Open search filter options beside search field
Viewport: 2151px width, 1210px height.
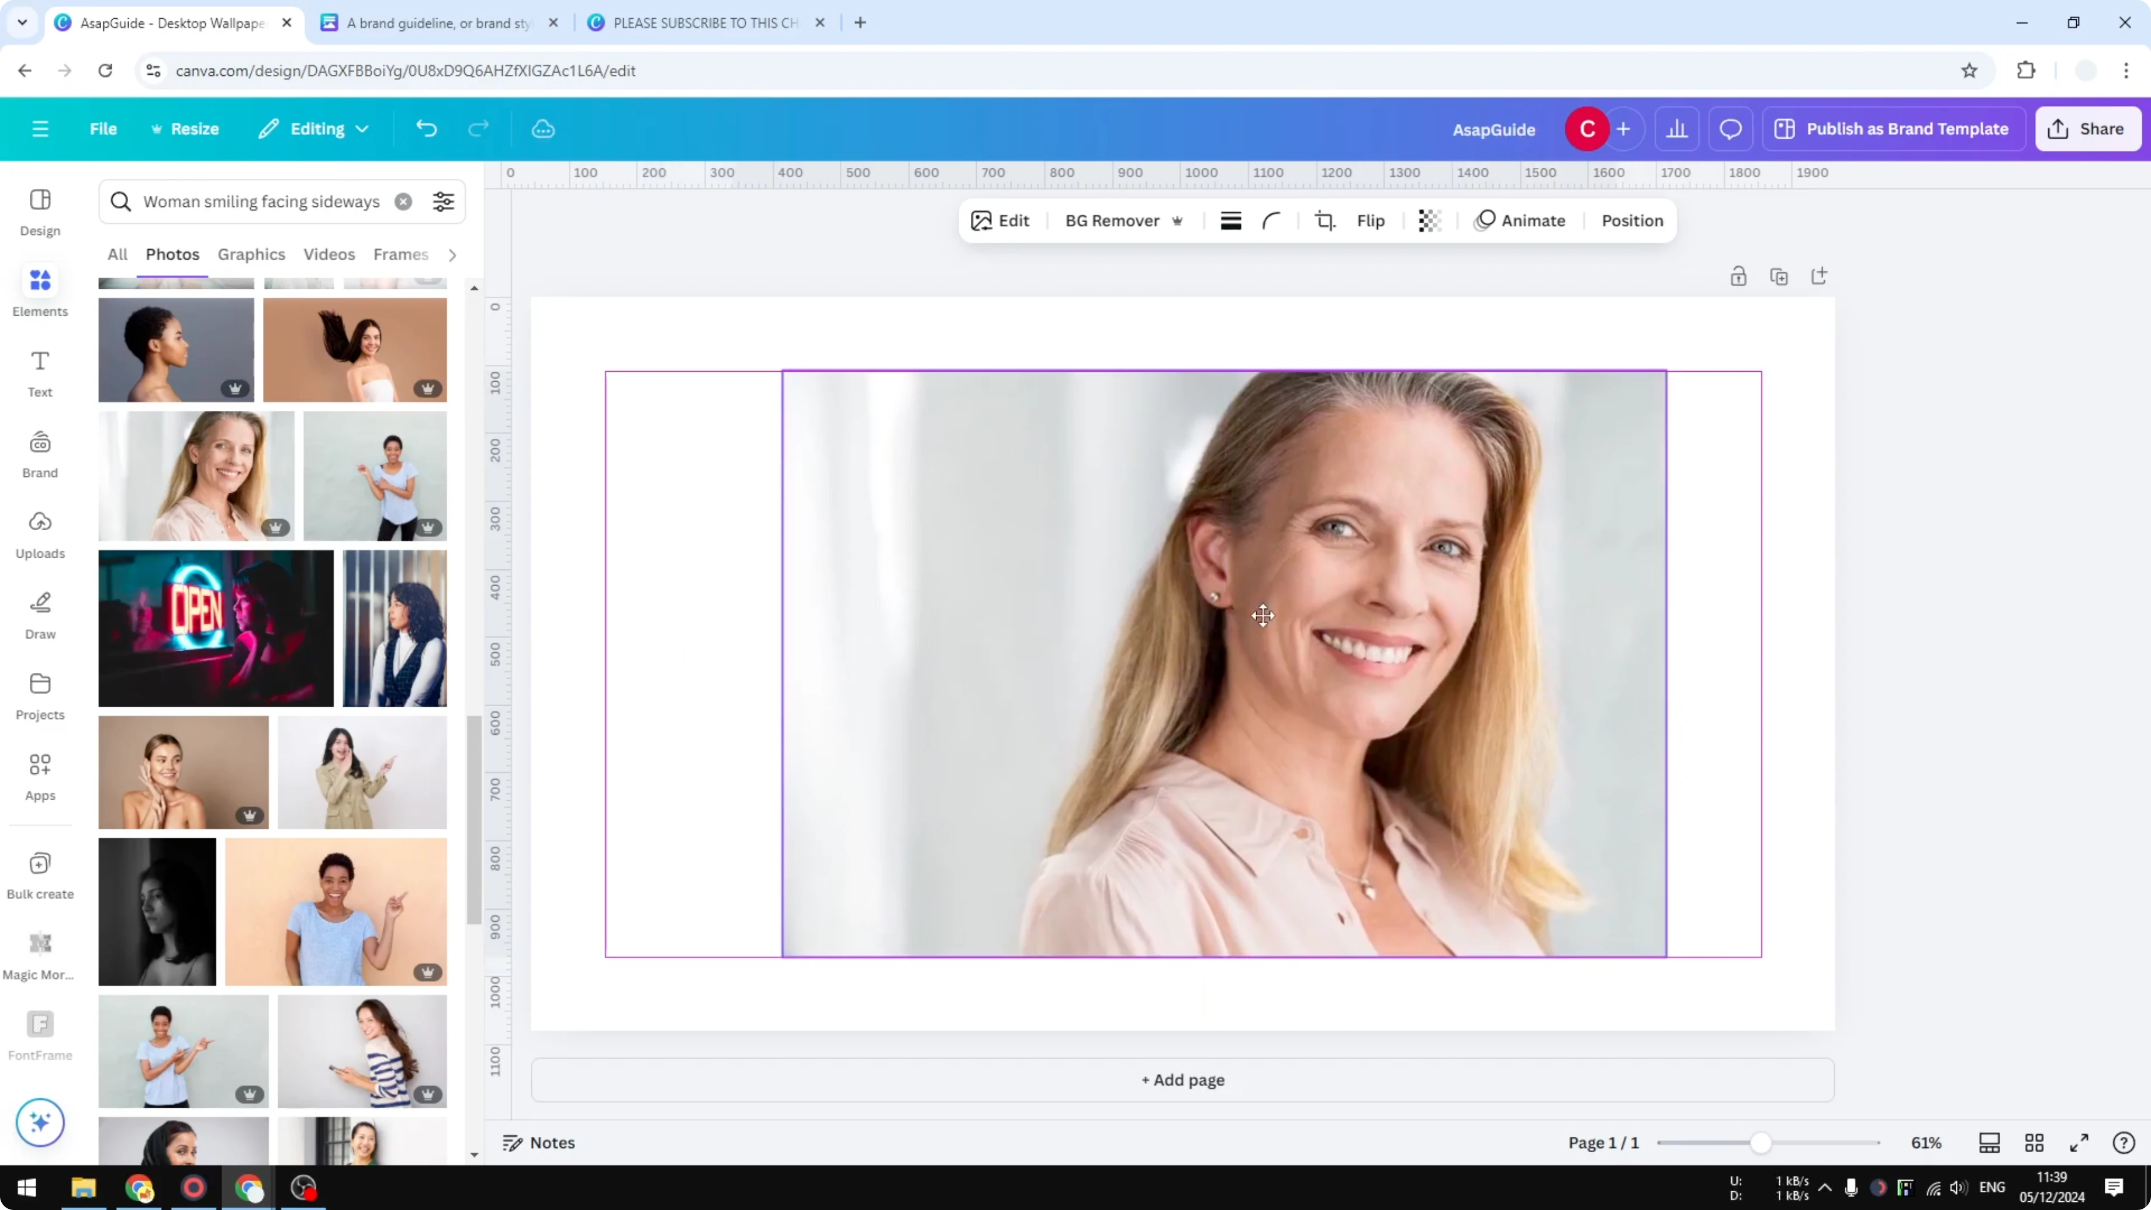click(442, 201)
